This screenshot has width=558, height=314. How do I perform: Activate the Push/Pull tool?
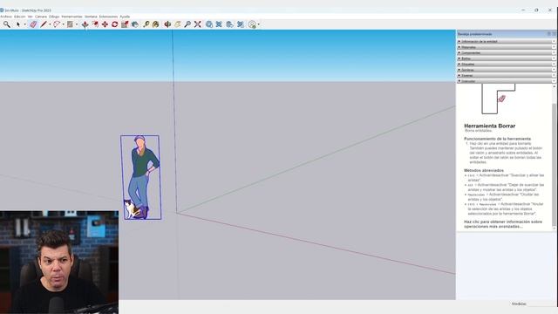(x=85, y=24)
